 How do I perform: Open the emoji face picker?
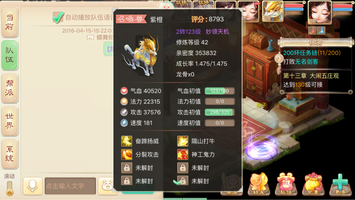coord(107,186)
